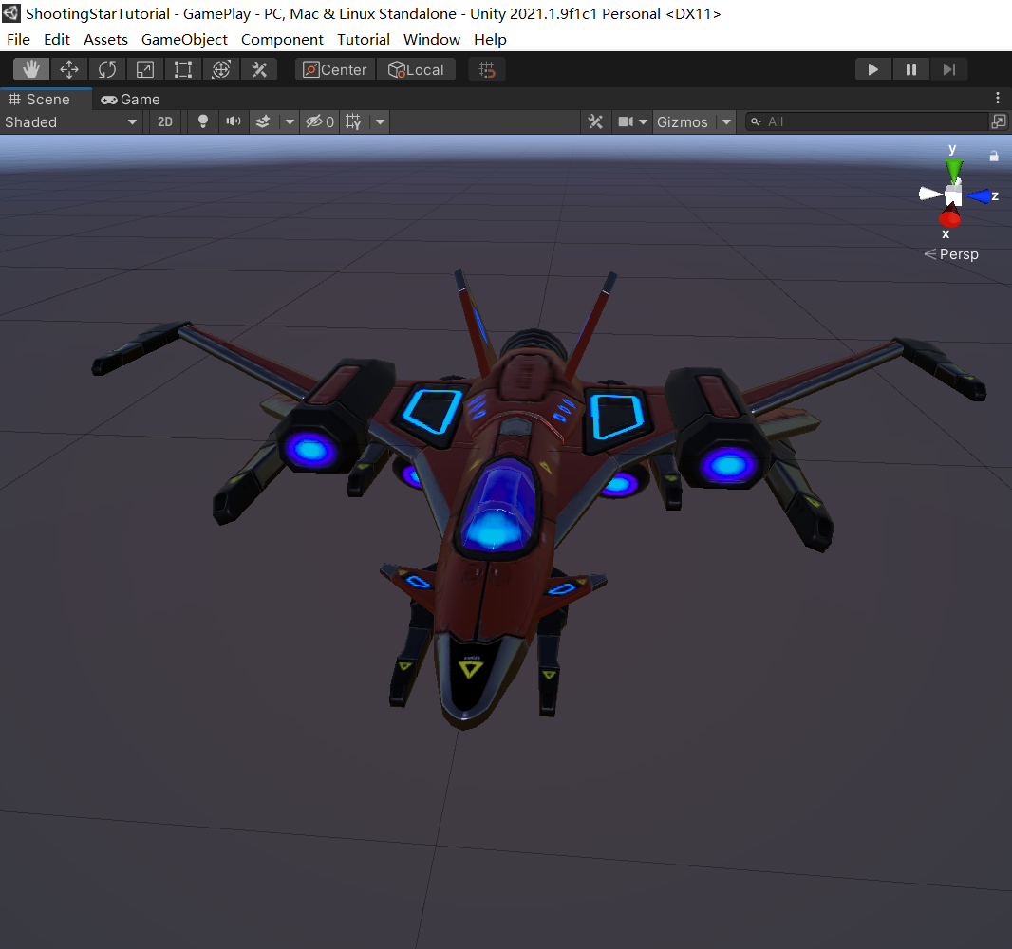Click the Center pivot button
Viewport: 1012px width, 949px height.
334,68
